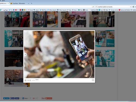Open the Gmail bookmark
Viewport: 136px width, 102px height.
tap(30, 10)
